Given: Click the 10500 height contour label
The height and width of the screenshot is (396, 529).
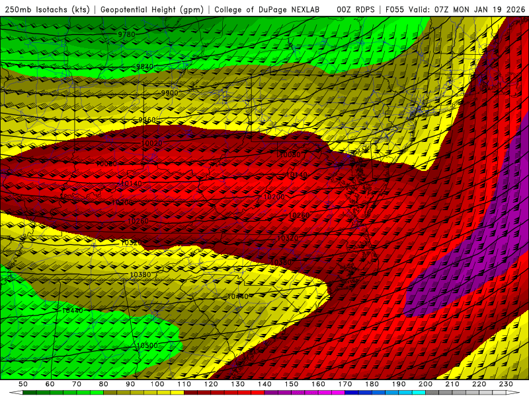Looking at the screenshot, I should click(147, 345).
